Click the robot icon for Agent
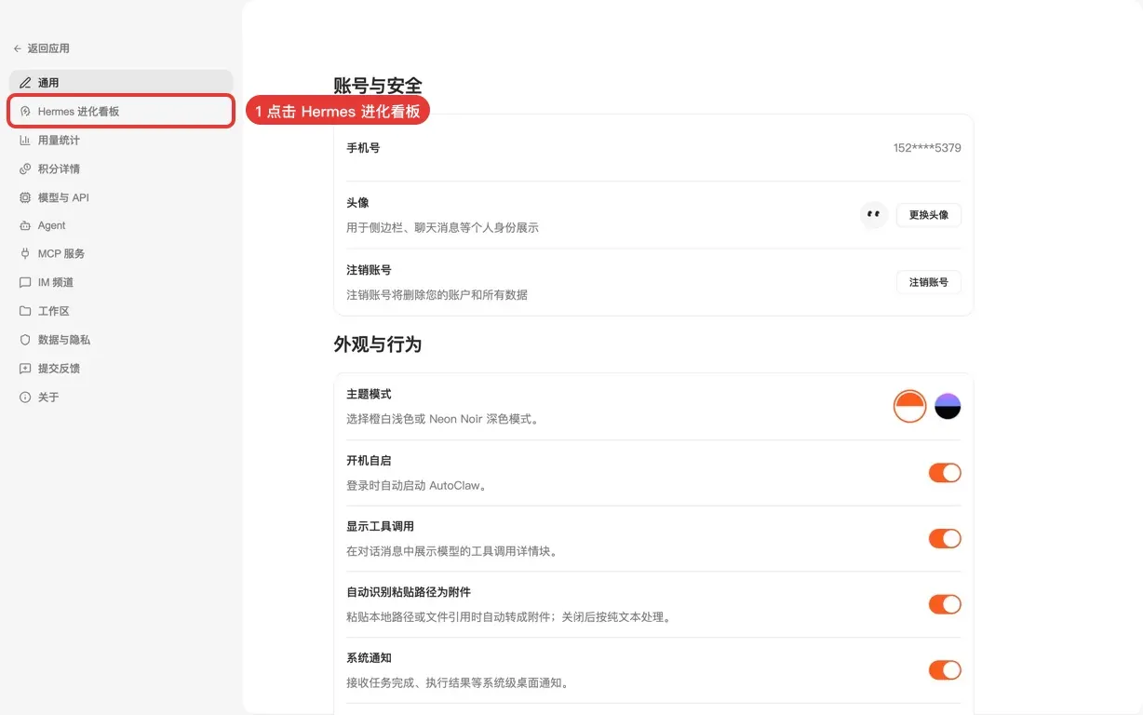 [25, 225]
